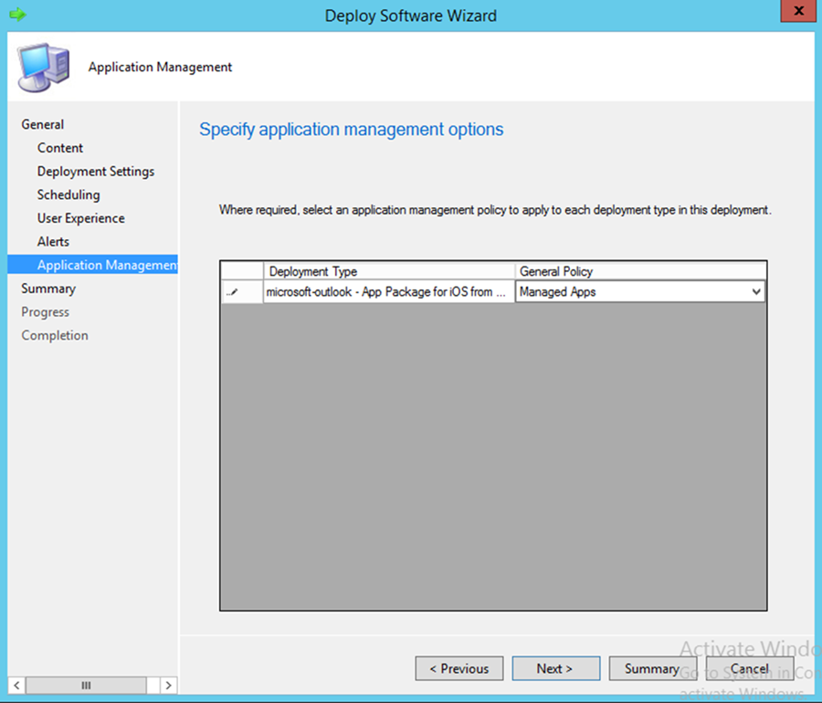Screen dimensions: 822x703
Task: Click the Specify application management options heading
Action: coord(352,130)
